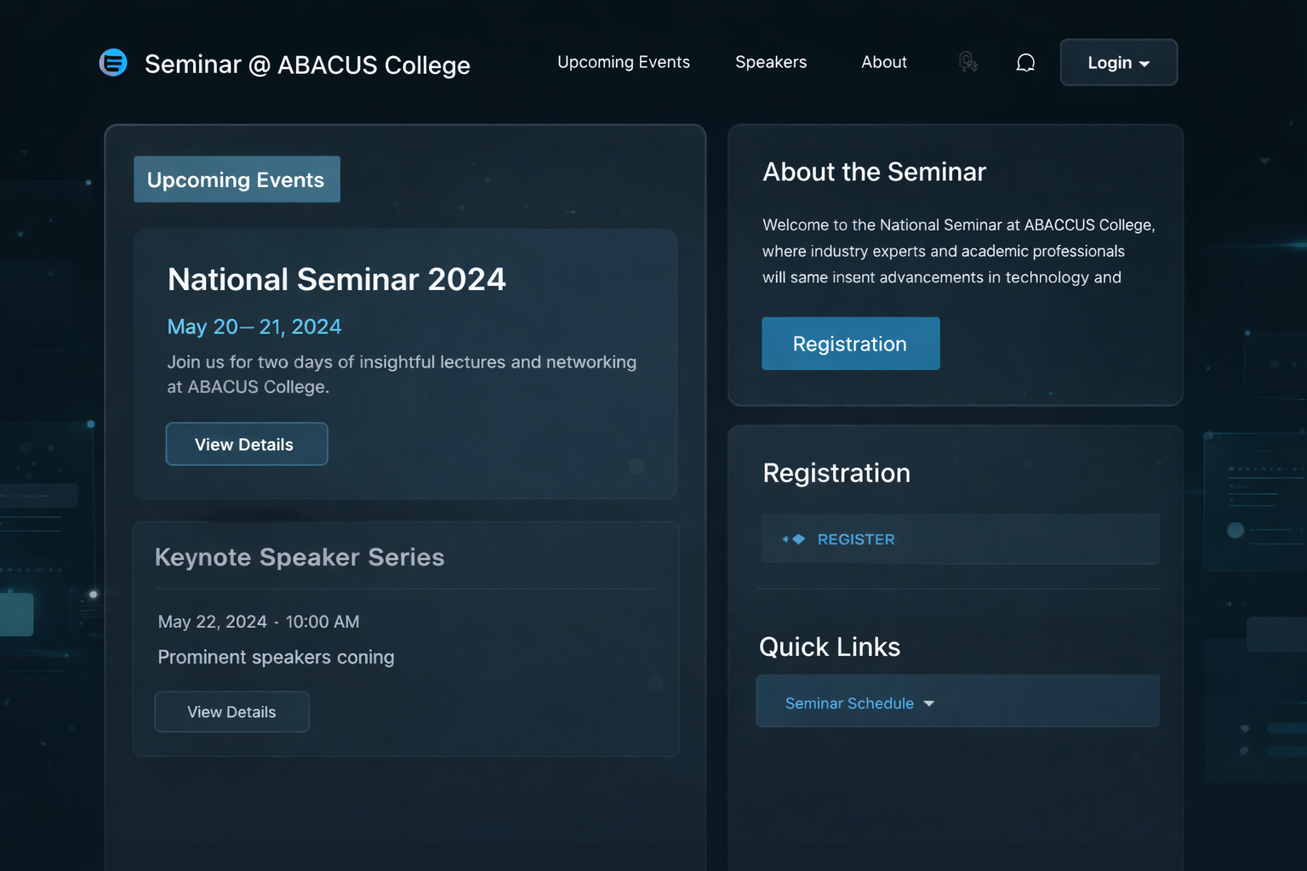View Details for National Seminar 2024
Image resolution: width=1307 pixels, height=871 pixels.
pyautogui.click(x=246, y=444)
